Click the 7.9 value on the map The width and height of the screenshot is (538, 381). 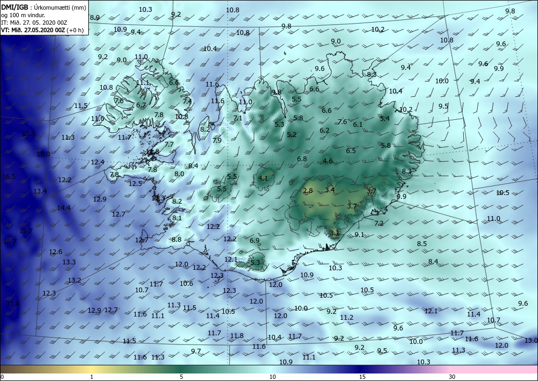[x=217, y=140]
